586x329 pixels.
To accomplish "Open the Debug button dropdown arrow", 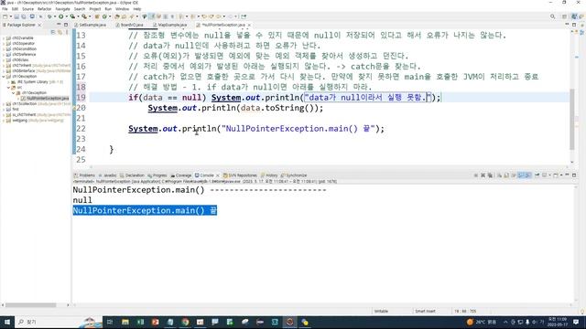I will (55, 16).
